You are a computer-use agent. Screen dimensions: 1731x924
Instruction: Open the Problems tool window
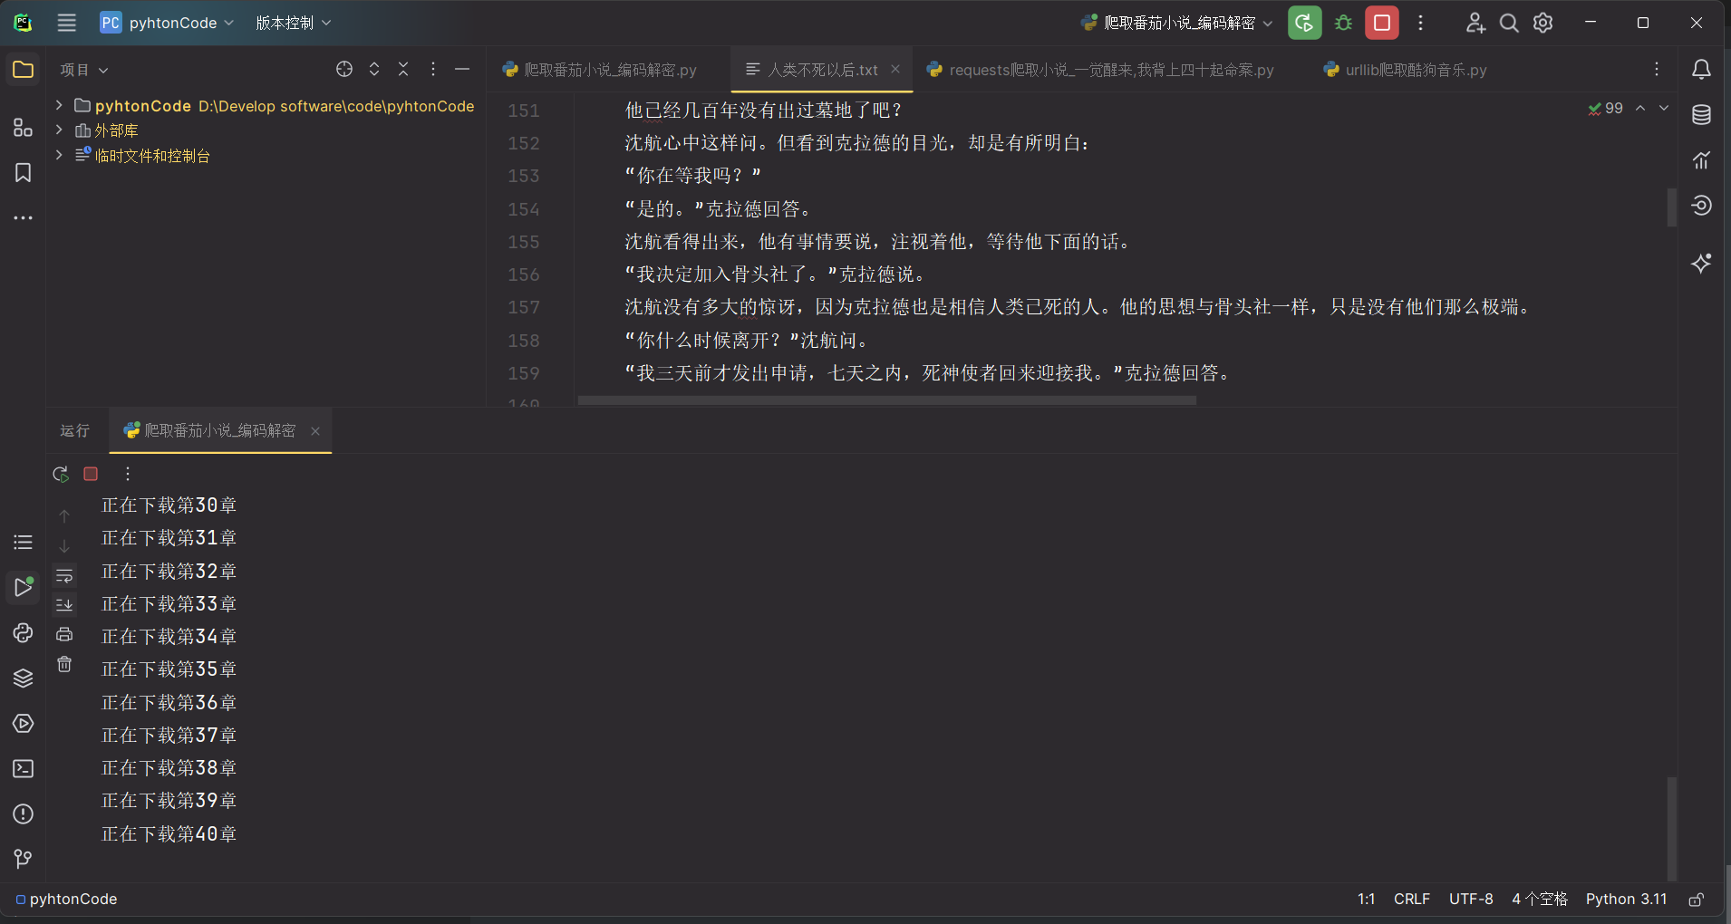[x=23, y=813]
